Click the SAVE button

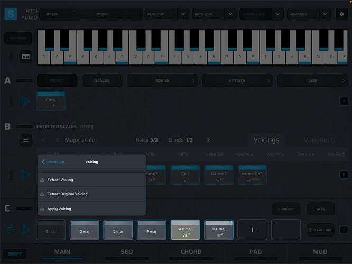pyautogui.click(x=320, y=209)
